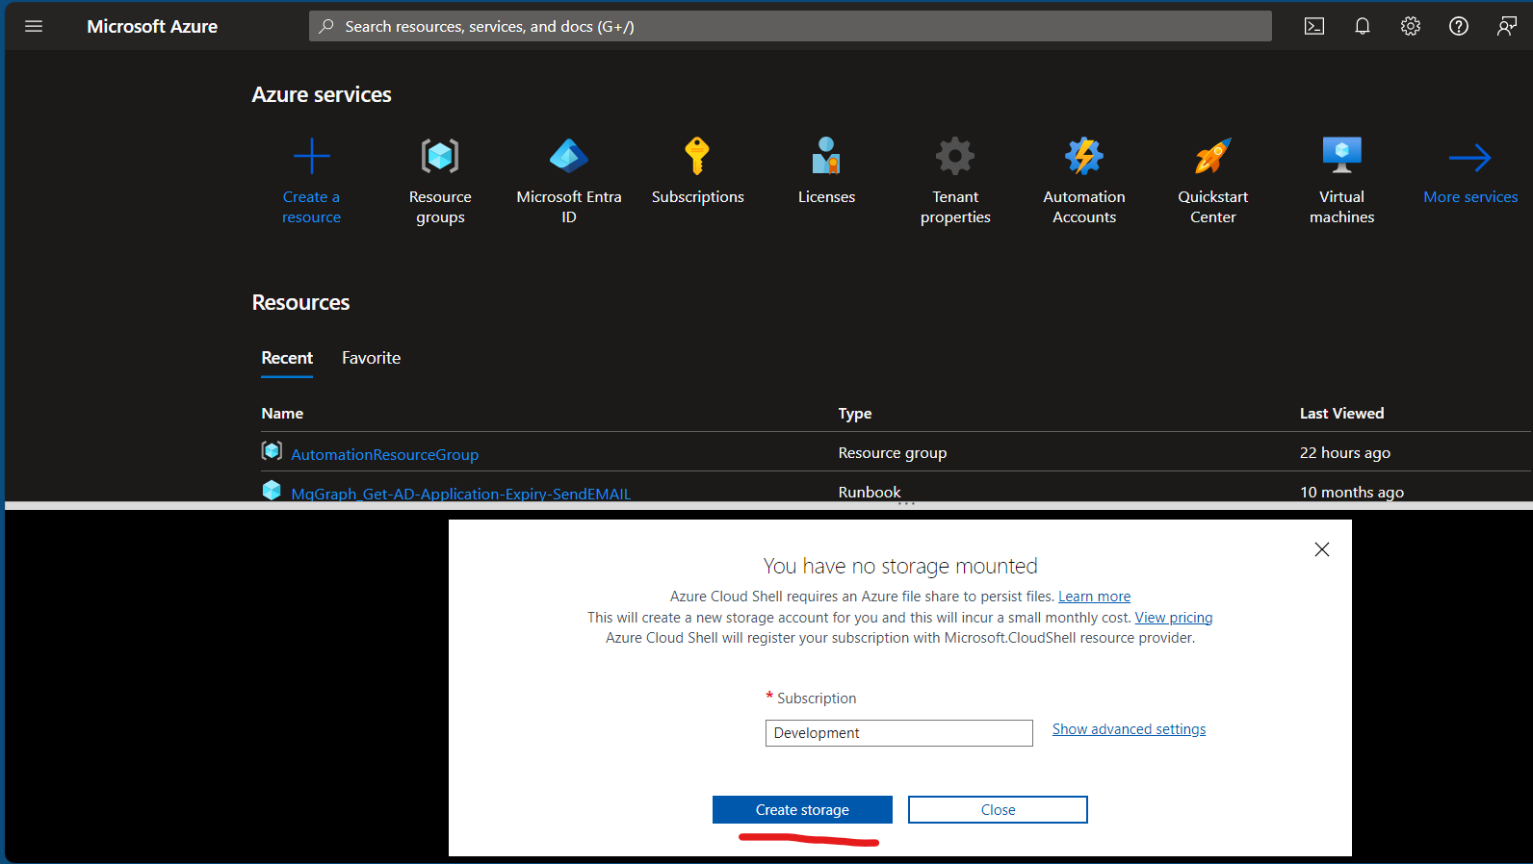Click Create a resource plus icon
The width and height of the screenshot is (1533, 864).
(311, 156)
